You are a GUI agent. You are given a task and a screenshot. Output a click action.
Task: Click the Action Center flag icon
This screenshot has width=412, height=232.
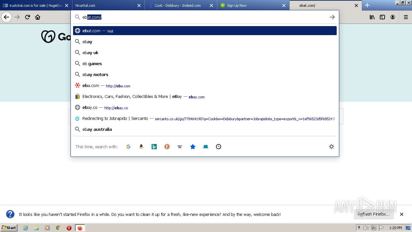(x=381, y=228)
